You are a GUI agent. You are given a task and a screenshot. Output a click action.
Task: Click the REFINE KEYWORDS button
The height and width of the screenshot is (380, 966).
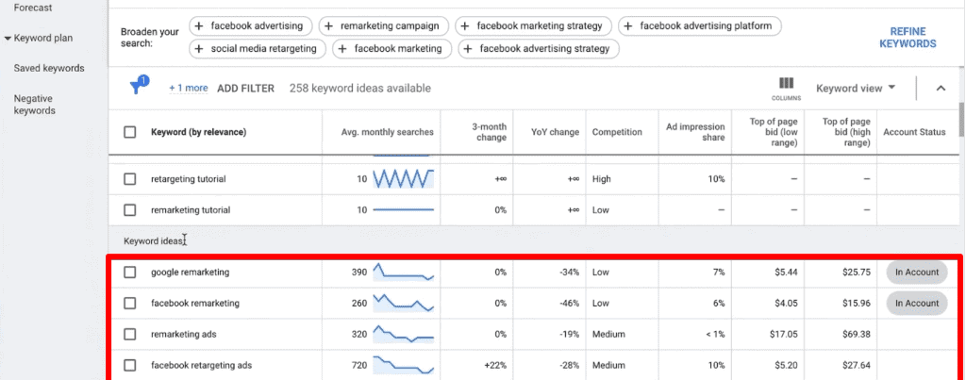coord(908,38)
